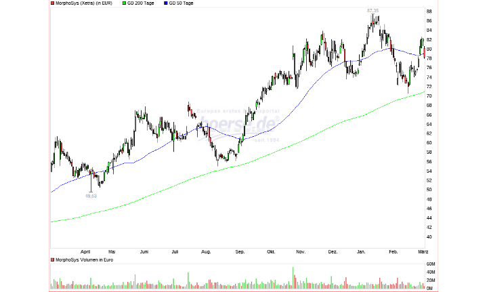This screenshot has height=292, width=487.
Task: Click the 60M value on the volume axis
Action: click(x=430, y=264)
